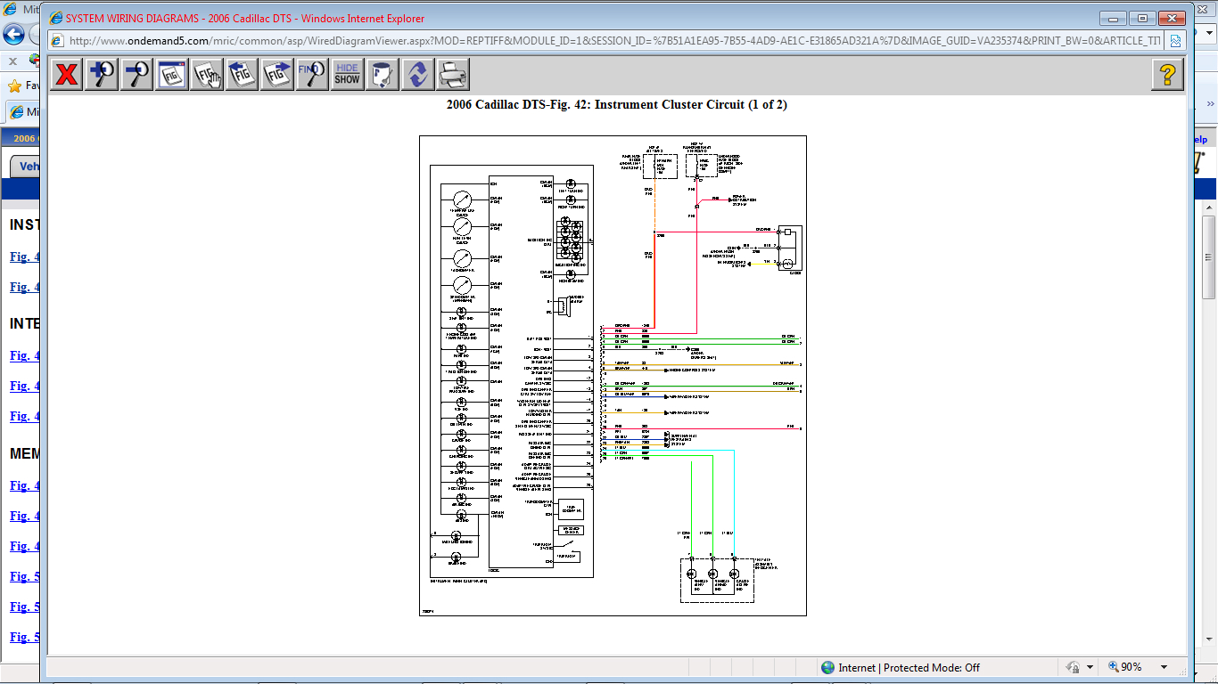Click the red X close diagram icon

(66, 75)
